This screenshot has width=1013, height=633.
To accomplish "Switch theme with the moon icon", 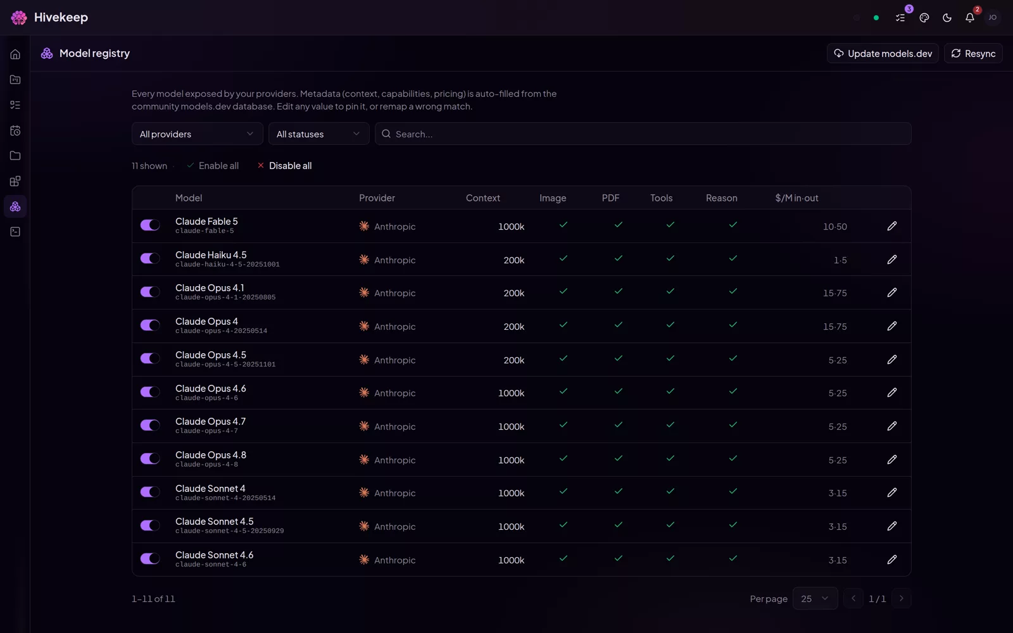I will tap(947, 18).
